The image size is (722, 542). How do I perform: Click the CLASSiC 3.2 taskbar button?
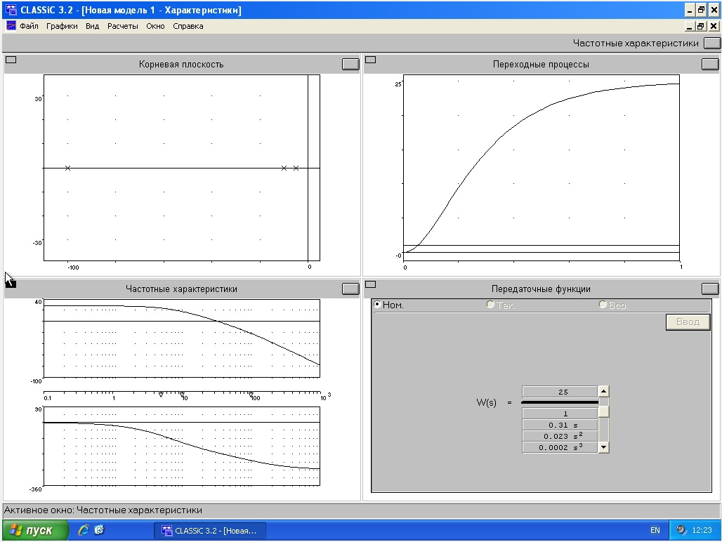point(209,531)
